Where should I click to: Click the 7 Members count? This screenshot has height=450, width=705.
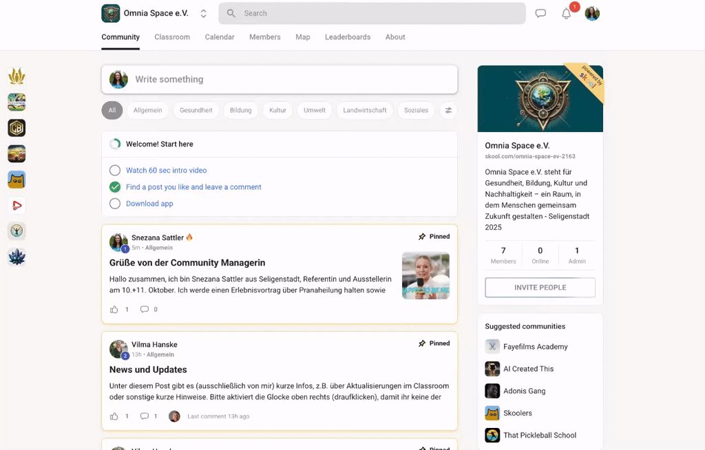point(503,255)
